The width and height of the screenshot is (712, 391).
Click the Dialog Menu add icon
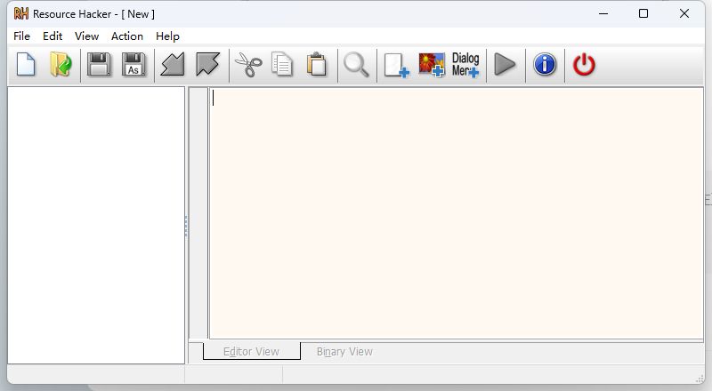click(465, 65)
